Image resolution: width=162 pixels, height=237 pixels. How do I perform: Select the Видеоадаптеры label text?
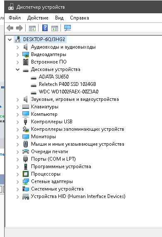(48, 54)
